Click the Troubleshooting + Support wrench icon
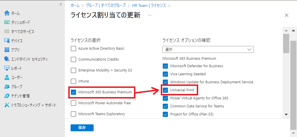This screenshot has height=137, width=297. 7,105
